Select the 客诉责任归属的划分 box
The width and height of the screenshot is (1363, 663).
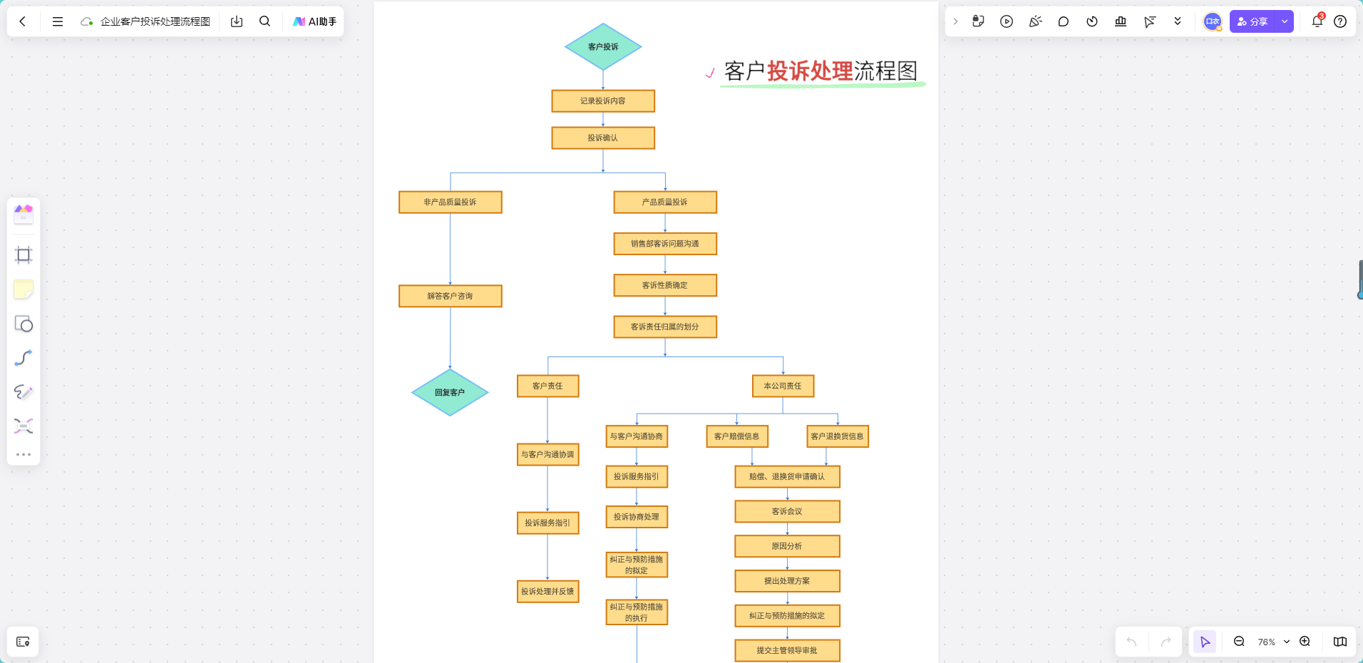point(665,327)
